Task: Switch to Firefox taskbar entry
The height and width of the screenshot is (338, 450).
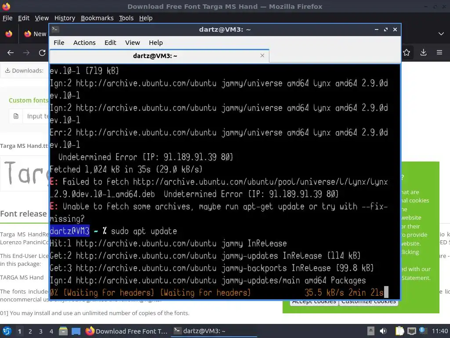Action: point(126,331)
